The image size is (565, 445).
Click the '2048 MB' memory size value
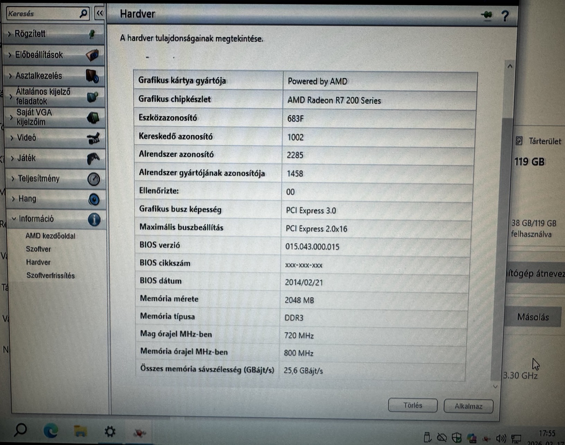[x=299, y=300]
